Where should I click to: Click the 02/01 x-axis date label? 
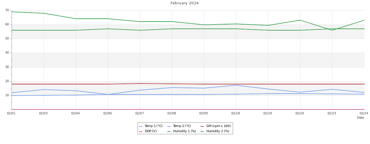[x=11, y=113]
